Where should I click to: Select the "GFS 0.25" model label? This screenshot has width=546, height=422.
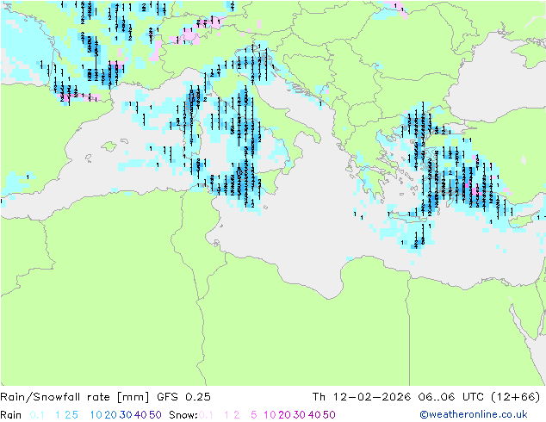click(x=183, y=397)
